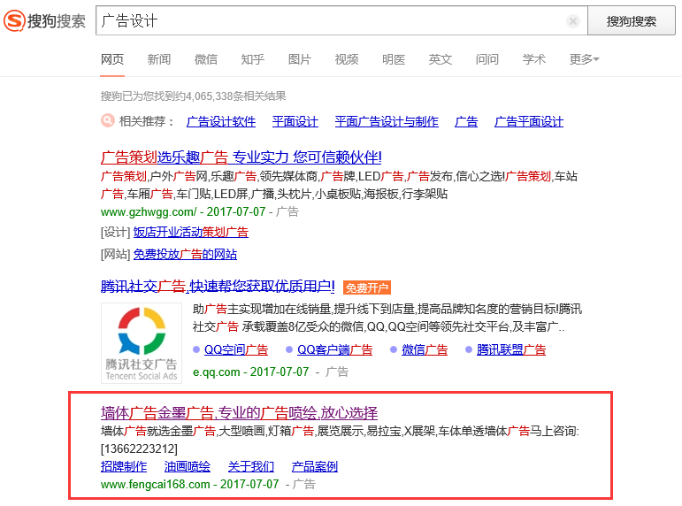682x506 pixels.
Task: Open the 明医 tab
Action: [394, 59]
